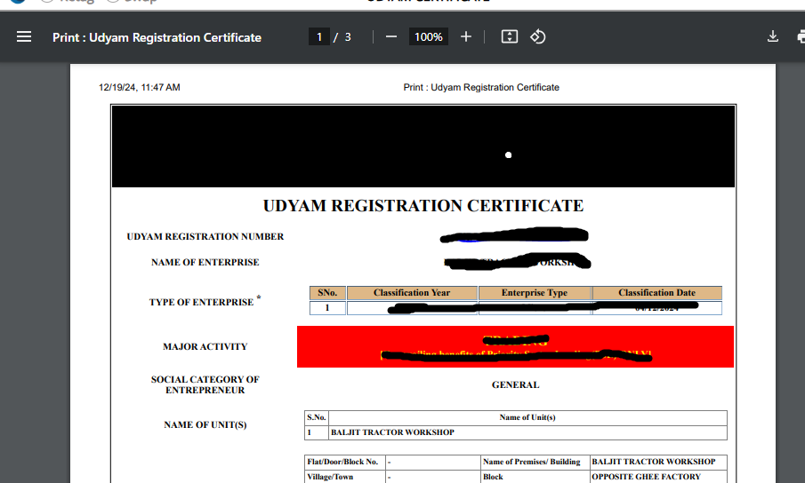Click the zoom in plus button

(x=466, y=36)
